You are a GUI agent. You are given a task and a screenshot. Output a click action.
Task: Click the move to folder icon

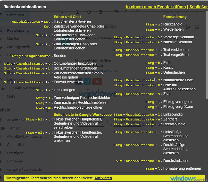click(x=127, y=12)
